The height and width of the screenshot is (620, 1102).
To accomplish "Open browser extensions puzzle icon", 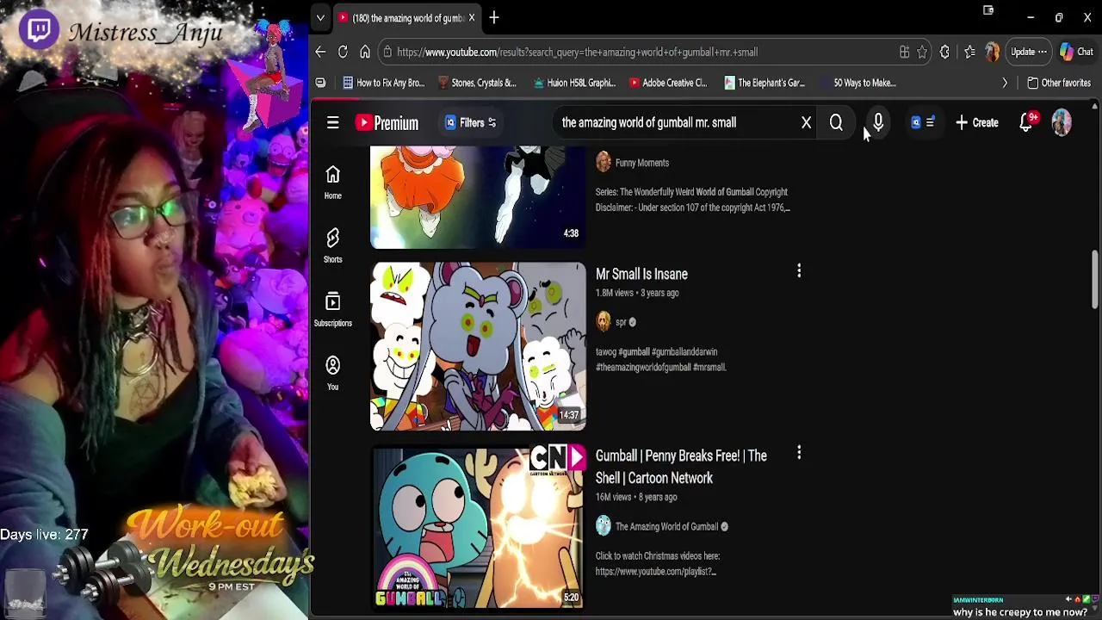I will click(x=944, y=52).
